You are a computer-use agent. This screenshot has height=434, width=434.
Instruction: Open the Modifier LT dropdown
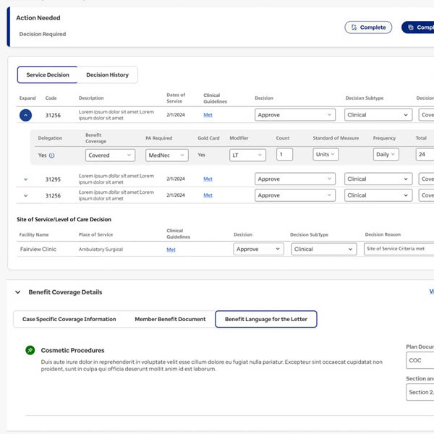(247, 155)
